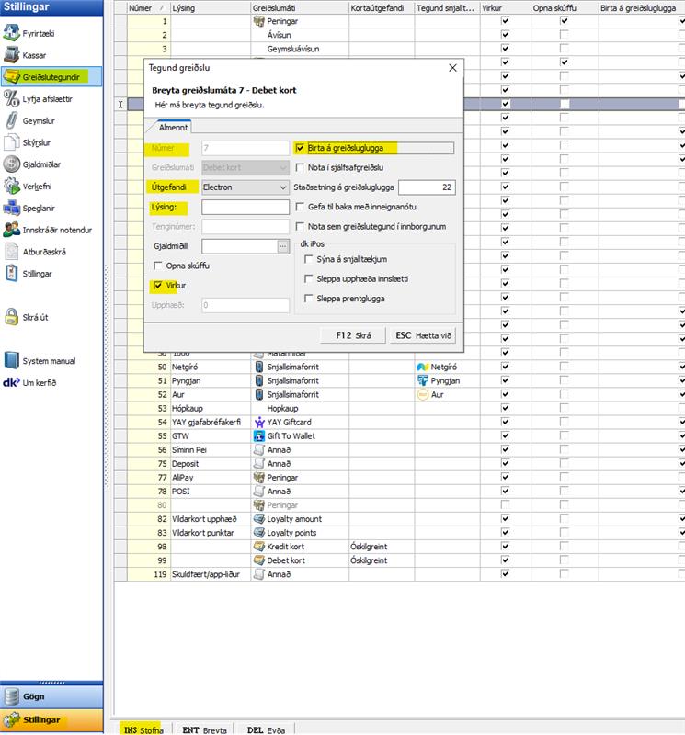Open Lyfja afsláttir percent icon
The height and width of the screenshot is (735, 685).
[x=13, y=98]
